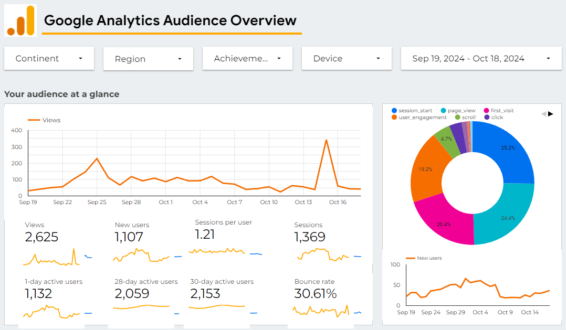The width and height of the screenshot is (566, 330).
Task: Select the purple click legend dot
Action: pyautogui.click(x=487, y=117)
